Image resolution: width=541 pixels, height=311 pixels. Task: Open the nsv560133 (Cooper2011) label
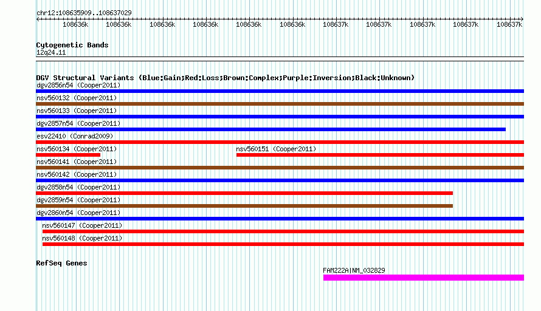tap(77, 111)
